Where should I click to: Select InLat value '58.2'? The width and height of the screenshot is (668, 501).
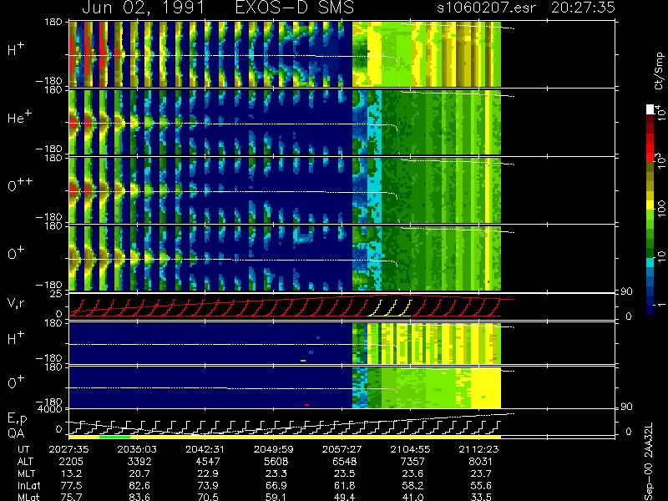412,485
